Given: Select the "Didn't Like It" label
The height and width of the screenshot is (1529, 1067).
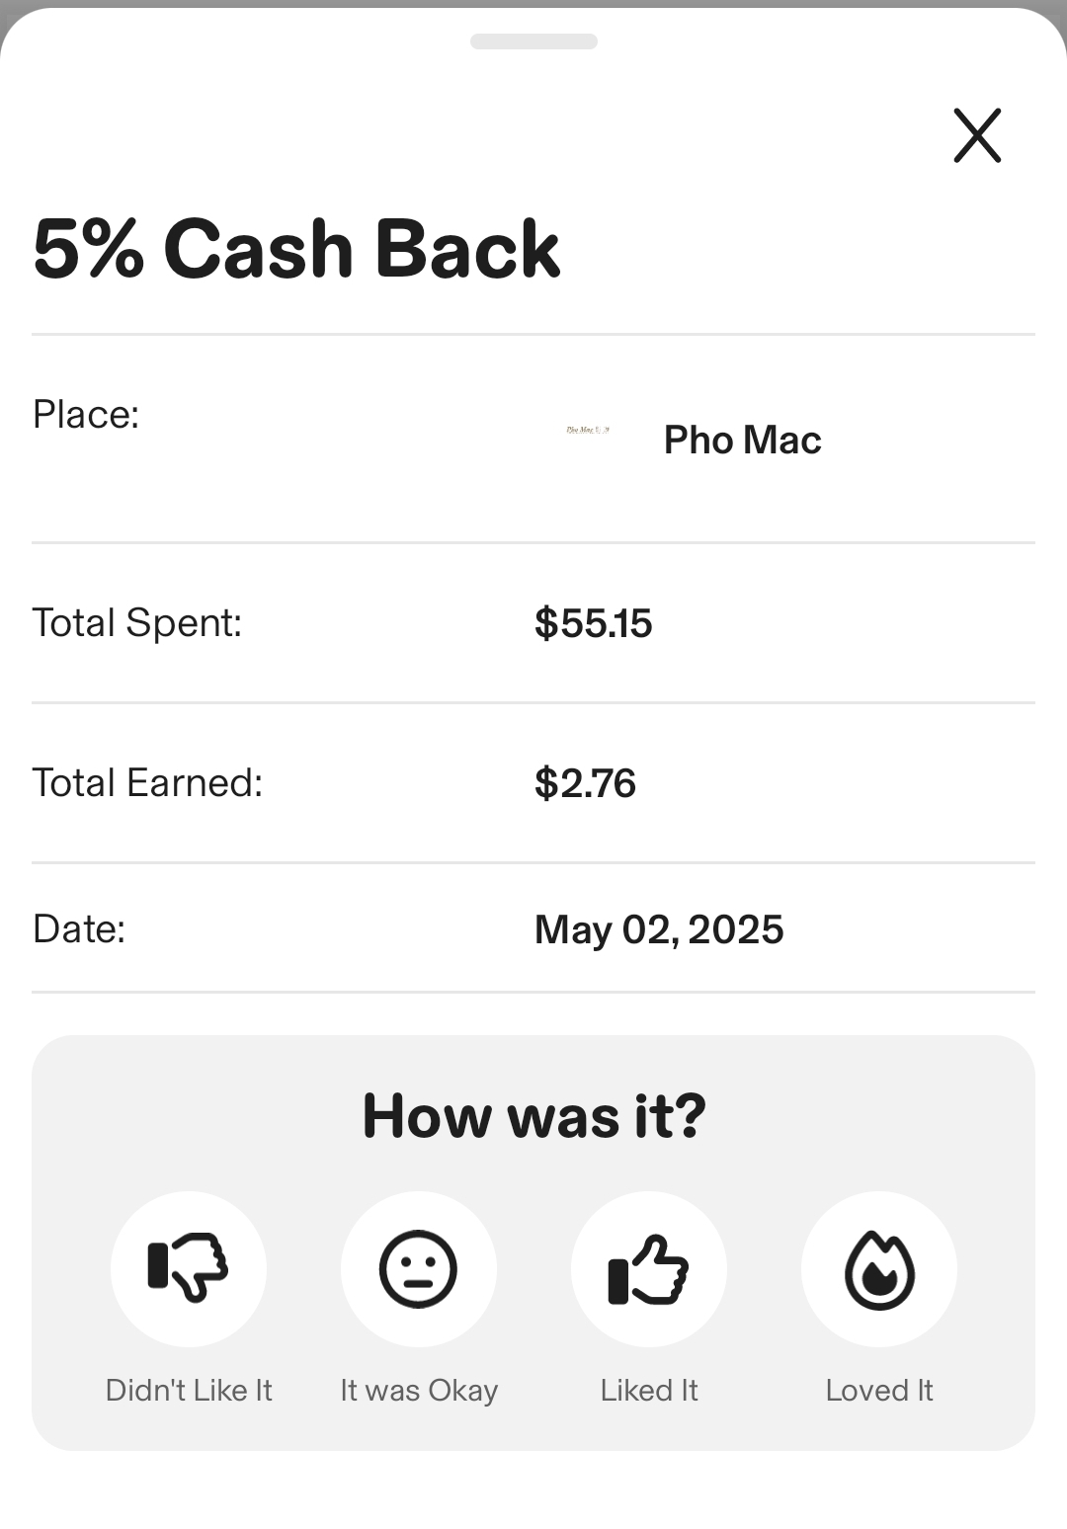Looking at the screenshot, I should click(189, 1390).
